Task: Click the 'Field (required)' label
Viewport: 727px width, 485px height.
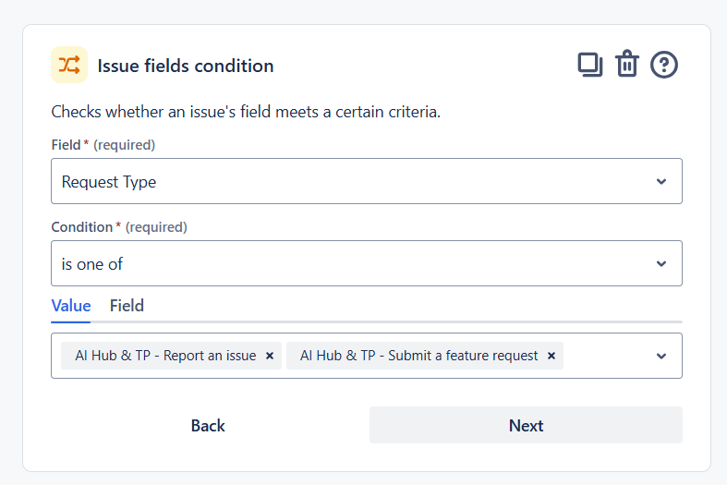Action: pyautogui.click(x=103, y=145)
